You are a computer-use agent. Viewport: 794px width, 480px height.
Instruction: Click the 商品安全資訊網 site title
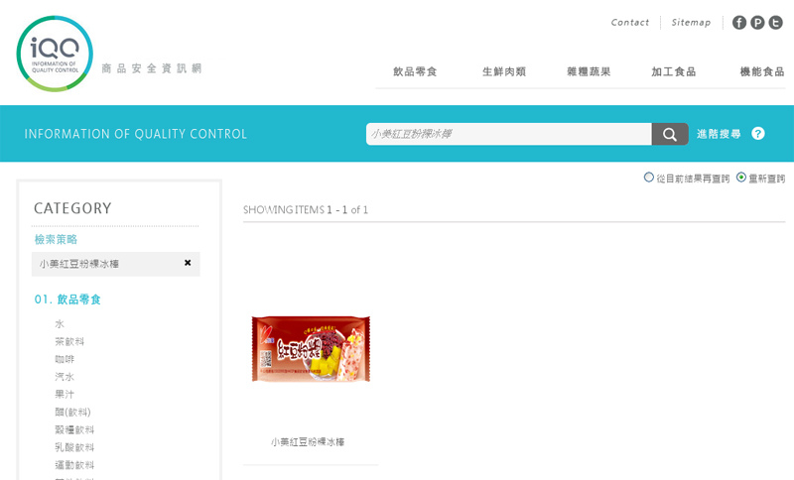click(152, 68)
